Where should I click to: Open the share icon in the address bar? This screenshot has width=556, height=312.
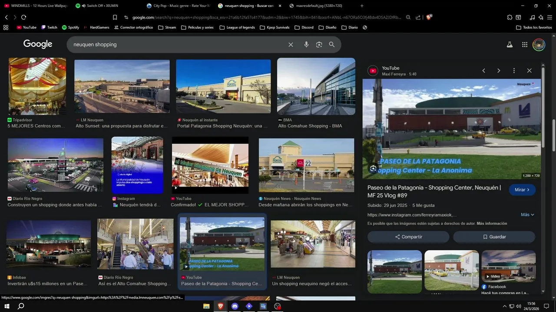(418, 17)
